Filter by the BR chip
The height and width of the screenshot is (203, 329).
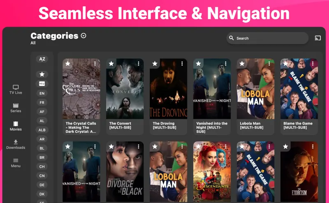tap(42, 157)
